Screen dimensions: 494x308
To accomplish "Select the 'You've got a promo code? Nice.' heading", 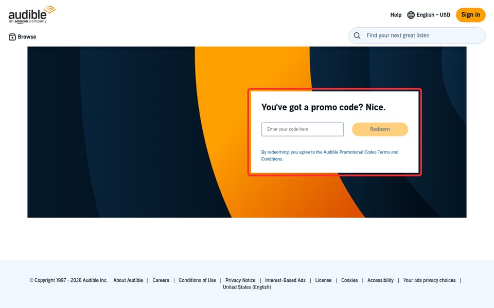I will pyautogui.click(x=323, y=107).
